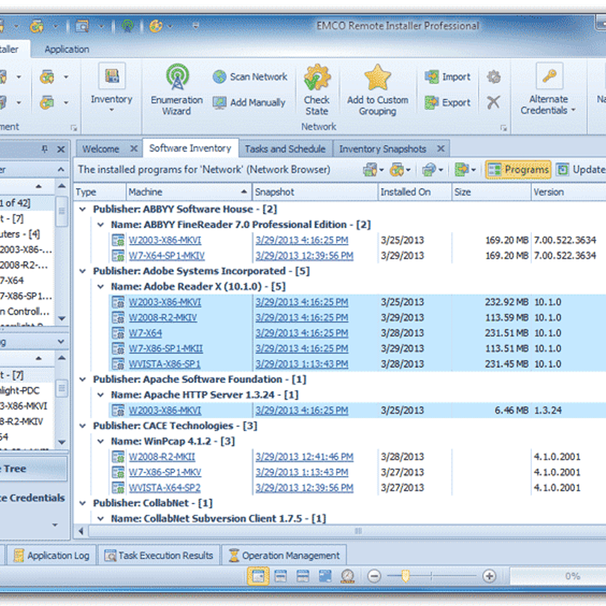
Task: Switch to Inventory Snapshots tab
Action: [x=383, y=149]
